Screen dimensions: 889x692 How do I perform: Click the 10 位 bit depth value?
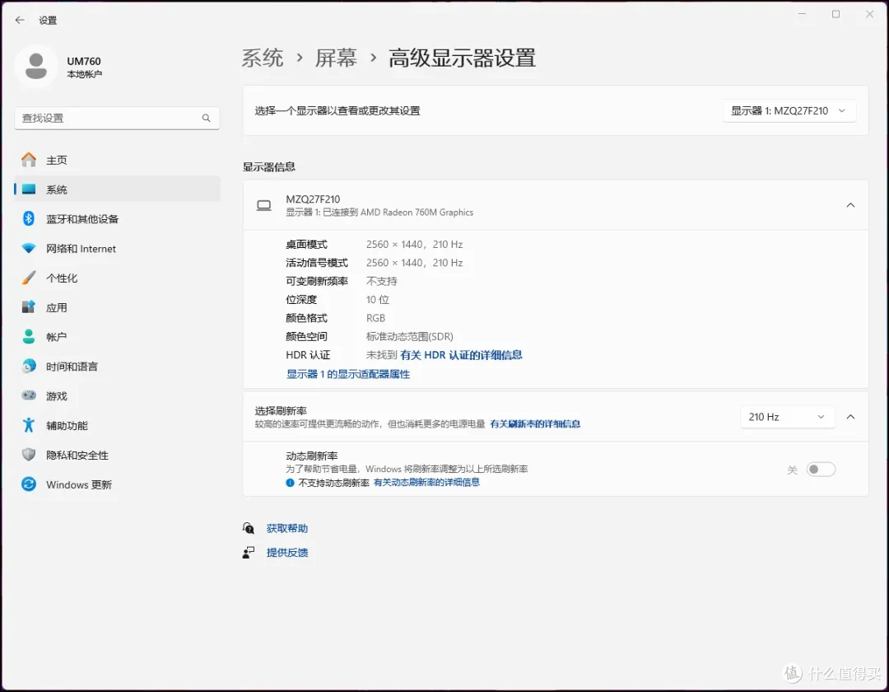pyautogui.click(x=378, y=300)
